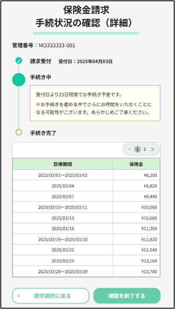
Task: Click the ¥10,060 amount cell
Action: coord(136,207)
